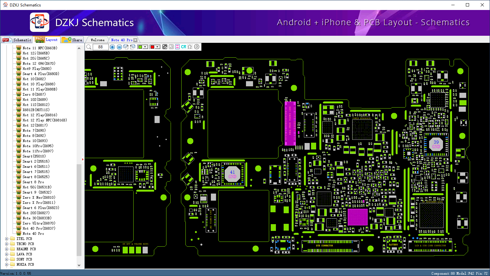Image resolution: width=490 pixels, height=276 pixels.
Task: Click the LCD & SIM CARD CONNECTOR component
Action: tap(430, 246)
